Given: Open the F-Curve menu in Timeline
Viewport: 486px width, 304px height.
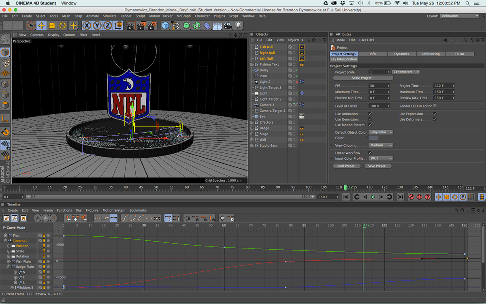Looking at the screenshot, I should tap(92, 210).
